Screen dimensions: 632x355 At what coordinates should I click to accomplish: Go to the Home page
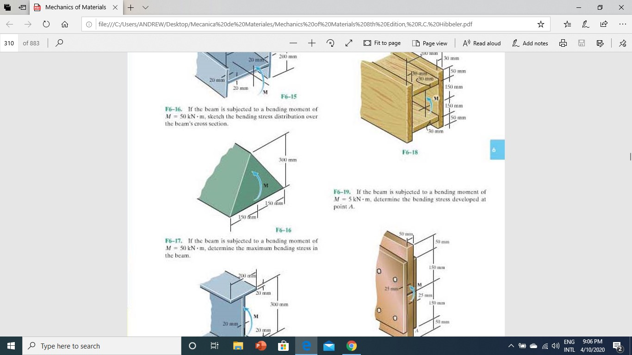click(65, 24)
